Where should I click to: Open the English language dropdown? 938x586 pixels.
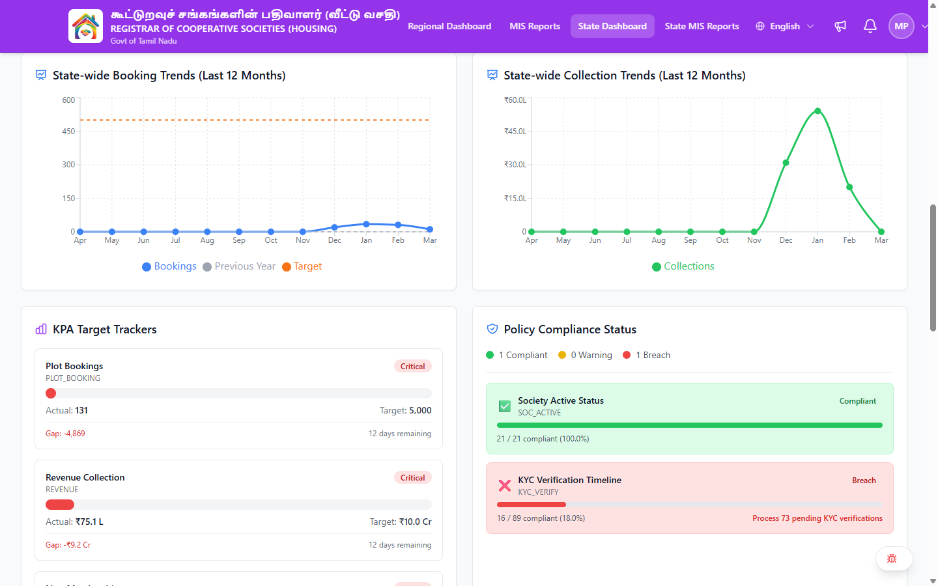[785, 26]
